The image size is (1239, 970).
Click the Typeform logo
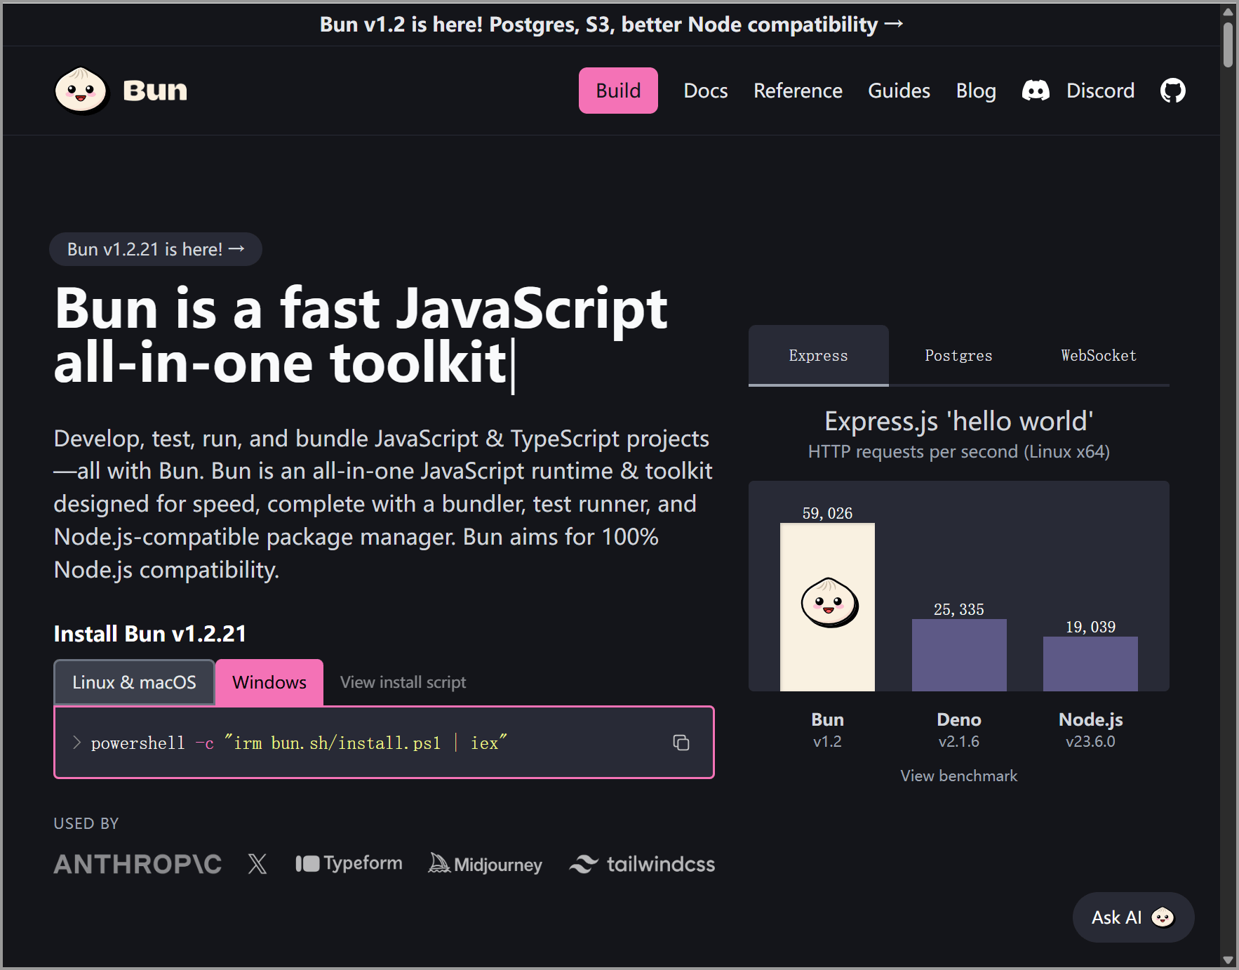(x=349, y=863)
